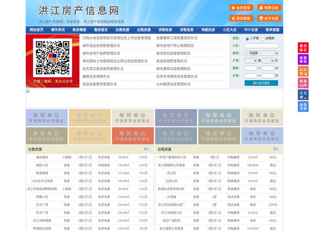Open the 洪江市双溪镇水泥厂 rental listing
Screen dimensions: 309x231
[x=171, y=204]
